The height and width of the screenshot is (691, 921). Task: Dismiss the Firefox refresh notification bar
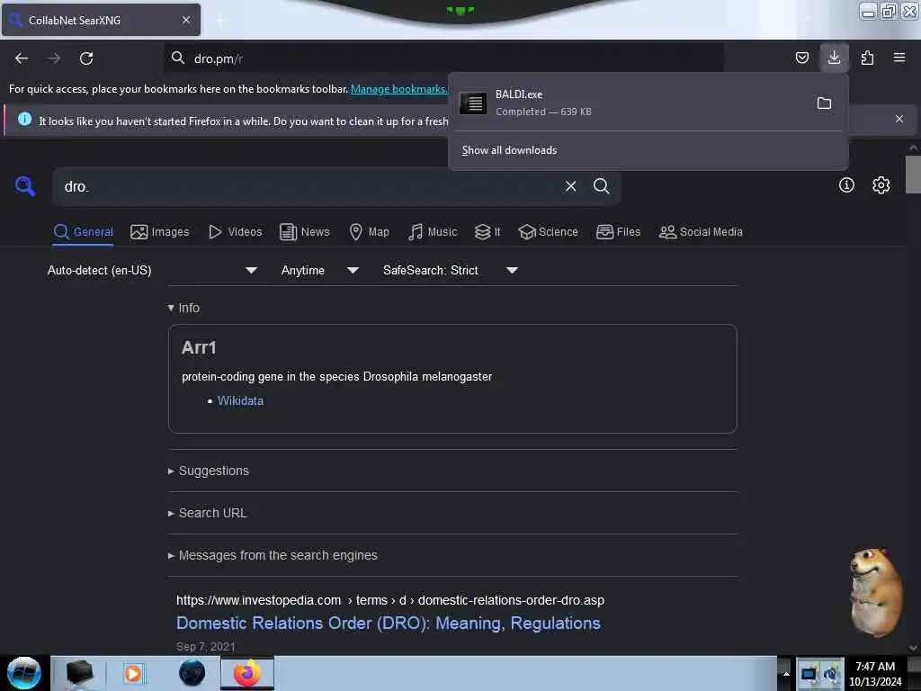899,119
